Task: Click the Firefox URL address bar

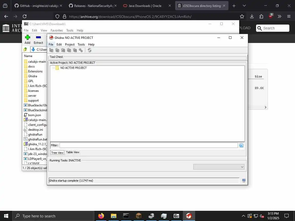Action: point(130,17)
